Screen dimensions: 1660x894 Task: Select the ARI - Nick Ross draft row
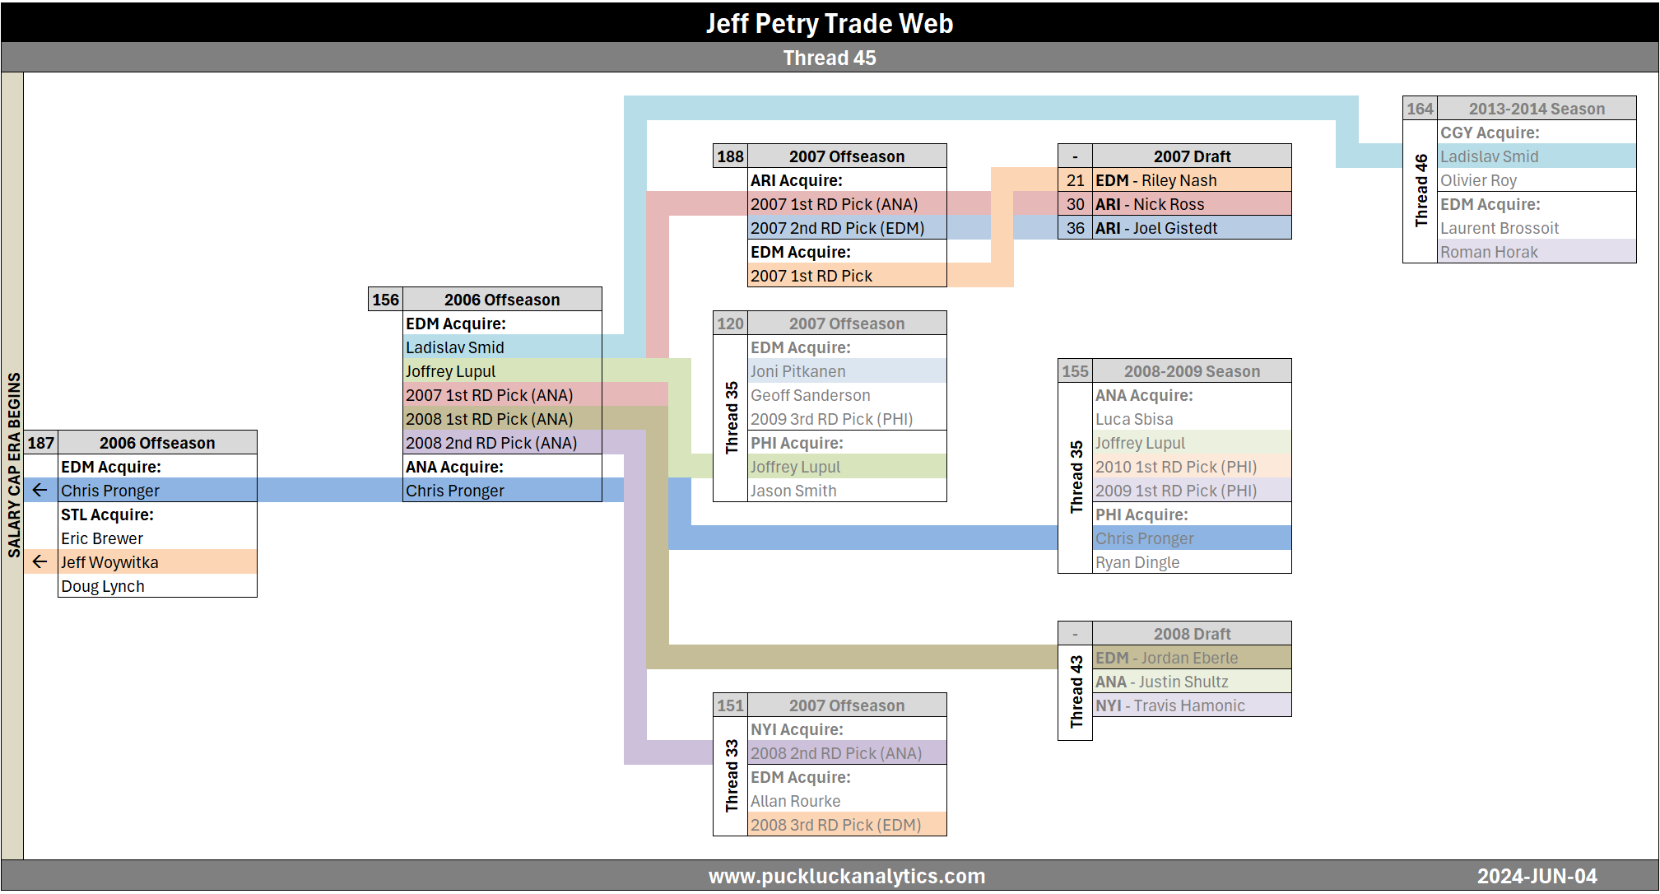click(x=1191, y=204)
